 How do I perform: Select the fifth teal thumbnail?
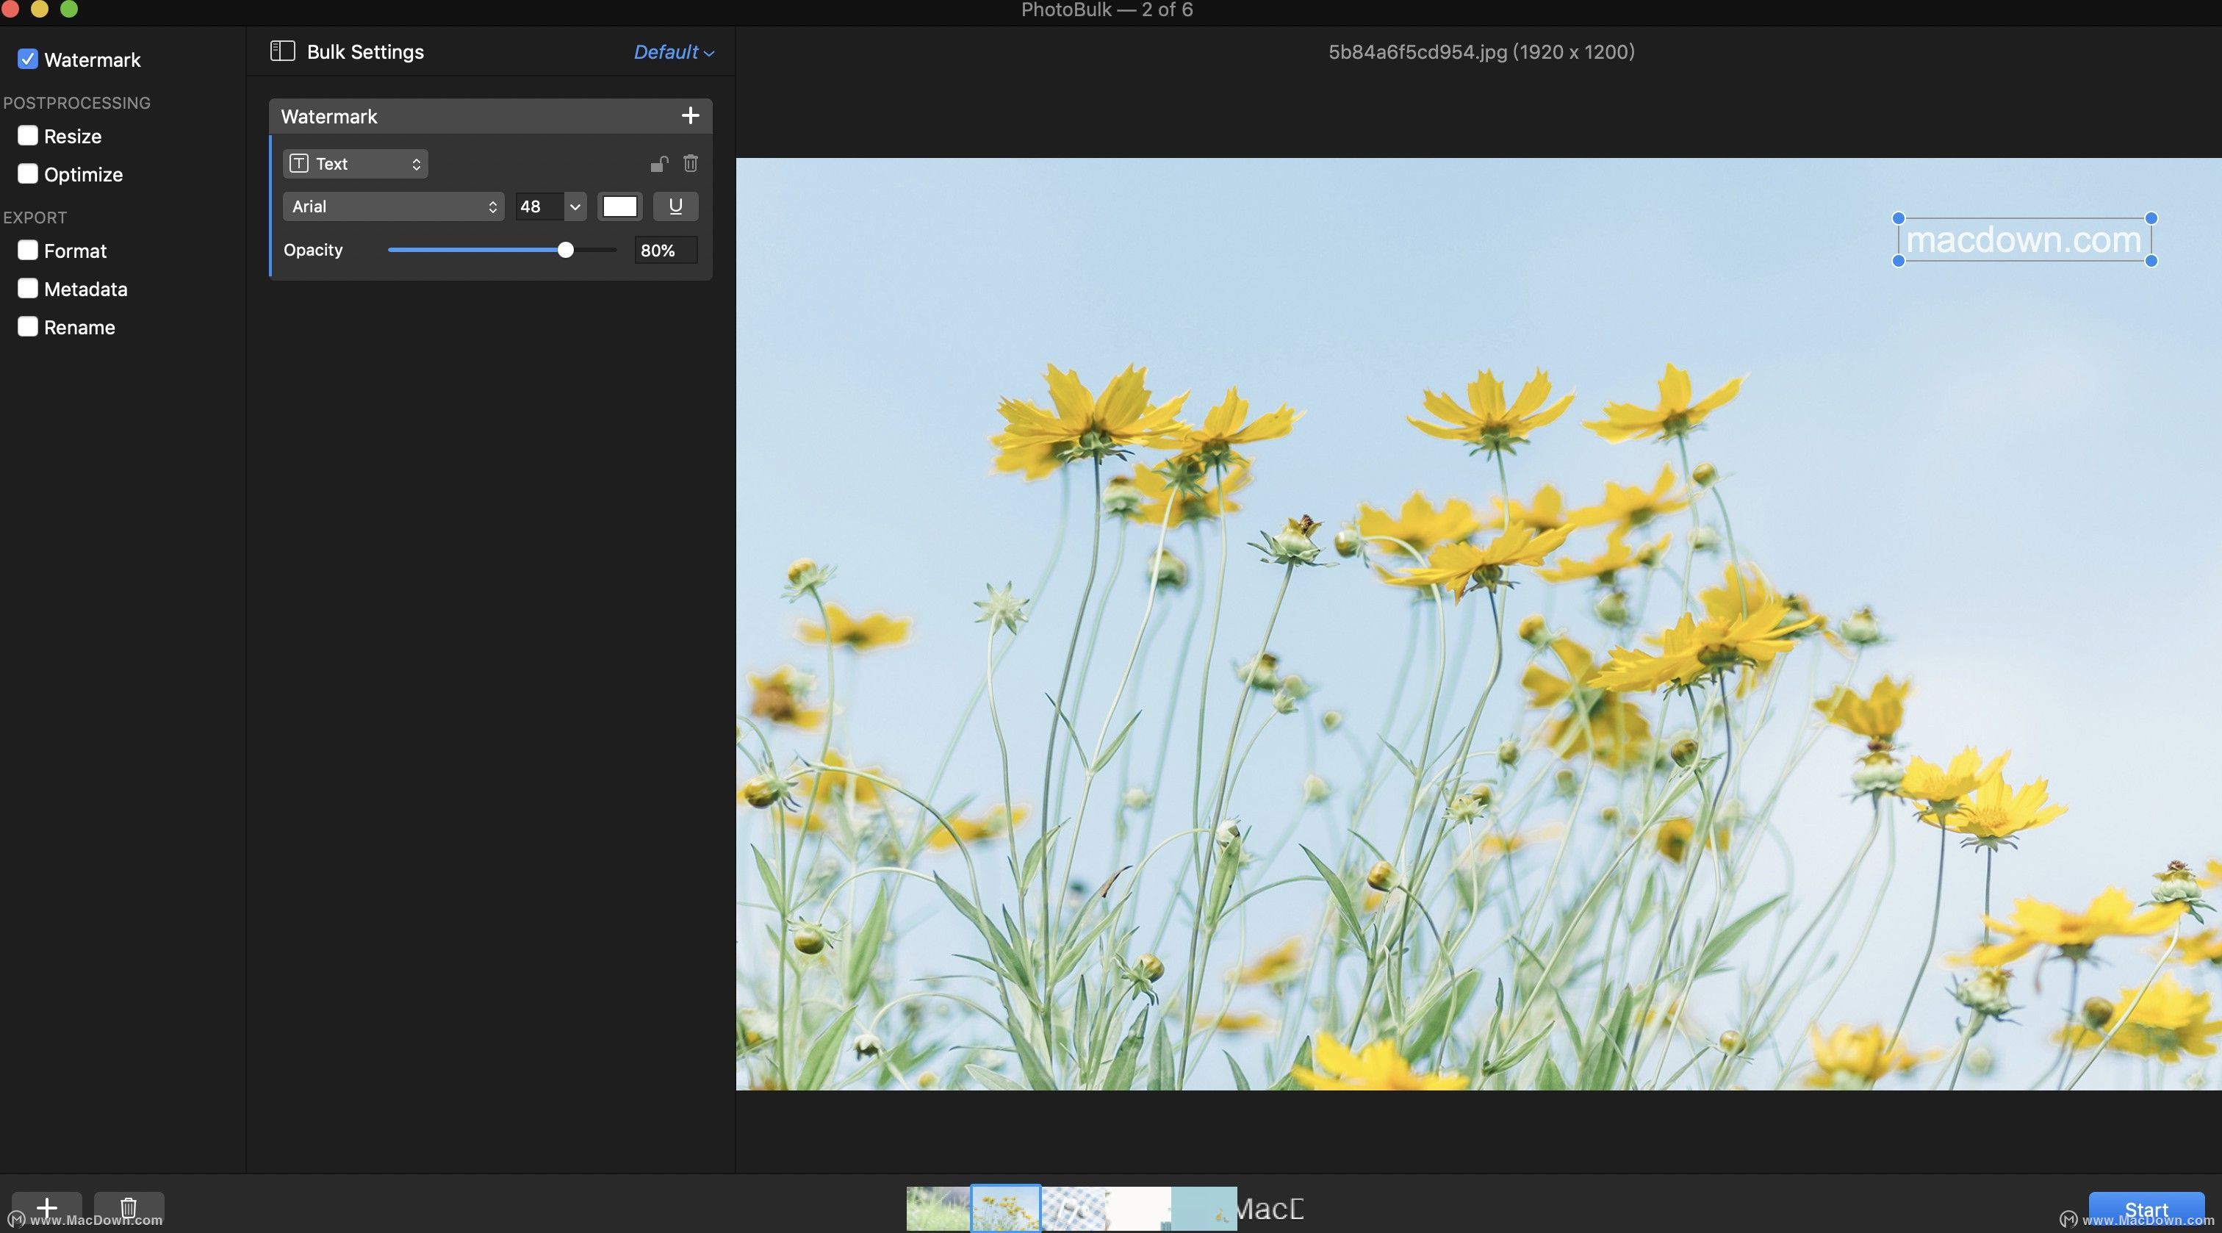[1204, 1208]
